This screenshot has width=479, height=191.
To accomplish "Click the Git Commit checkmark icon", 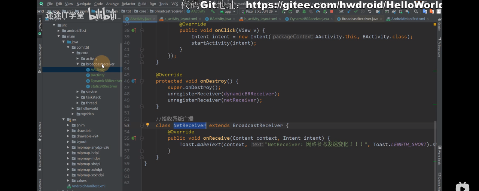I will point(356,12).
